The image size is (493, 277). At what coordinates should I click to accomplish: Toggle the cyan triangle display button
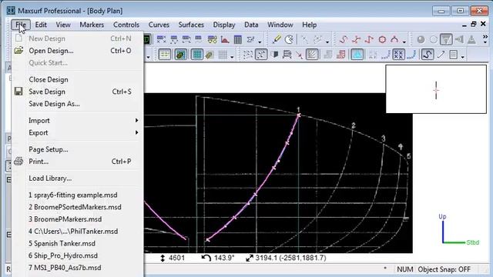357,54
